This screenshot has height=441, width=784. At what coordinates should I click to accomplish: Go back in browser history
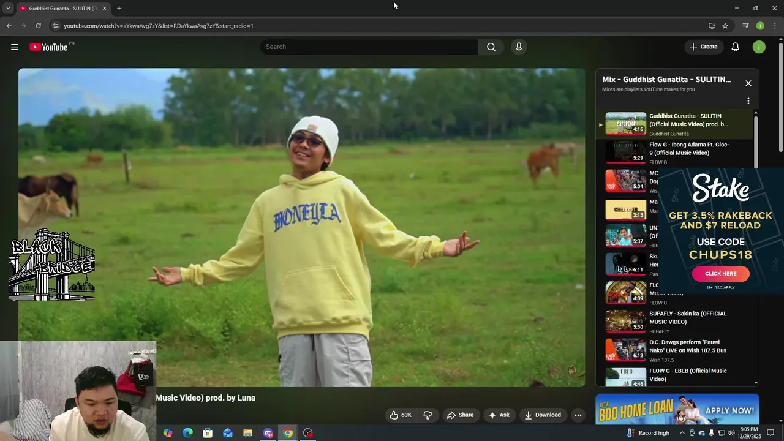tap(9, 26)
